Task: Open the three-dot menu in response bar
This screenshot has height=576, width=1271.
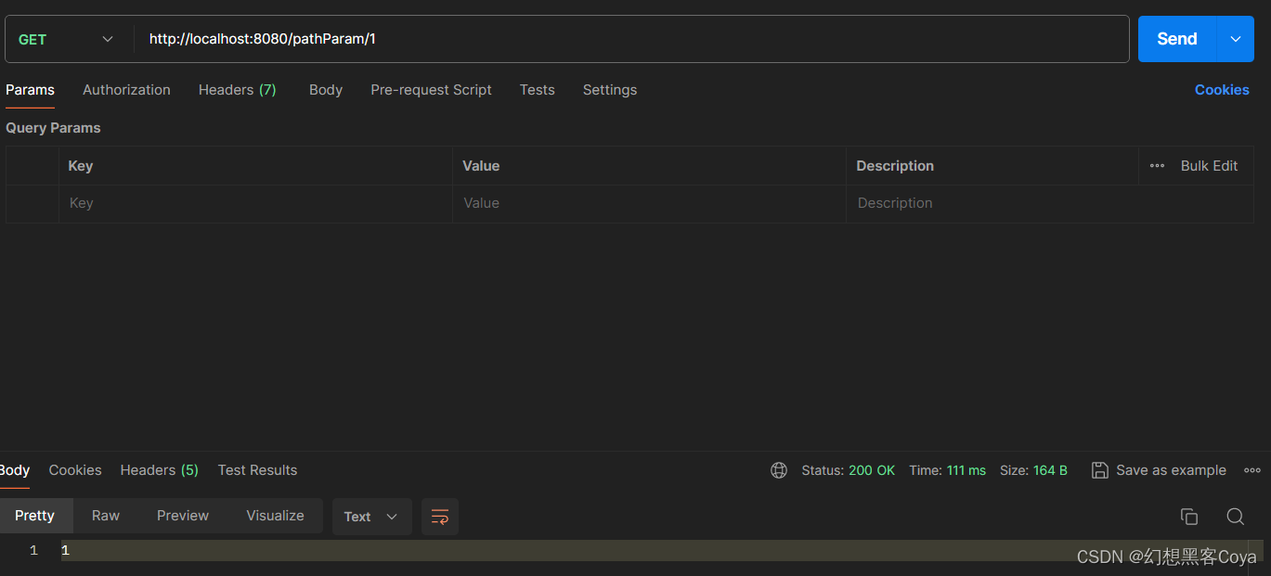Action: tap(1252, 470)
